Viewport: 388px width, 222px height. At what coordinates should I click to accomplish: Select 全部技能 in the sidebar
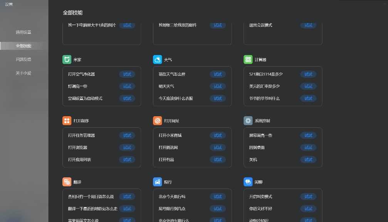24,46
